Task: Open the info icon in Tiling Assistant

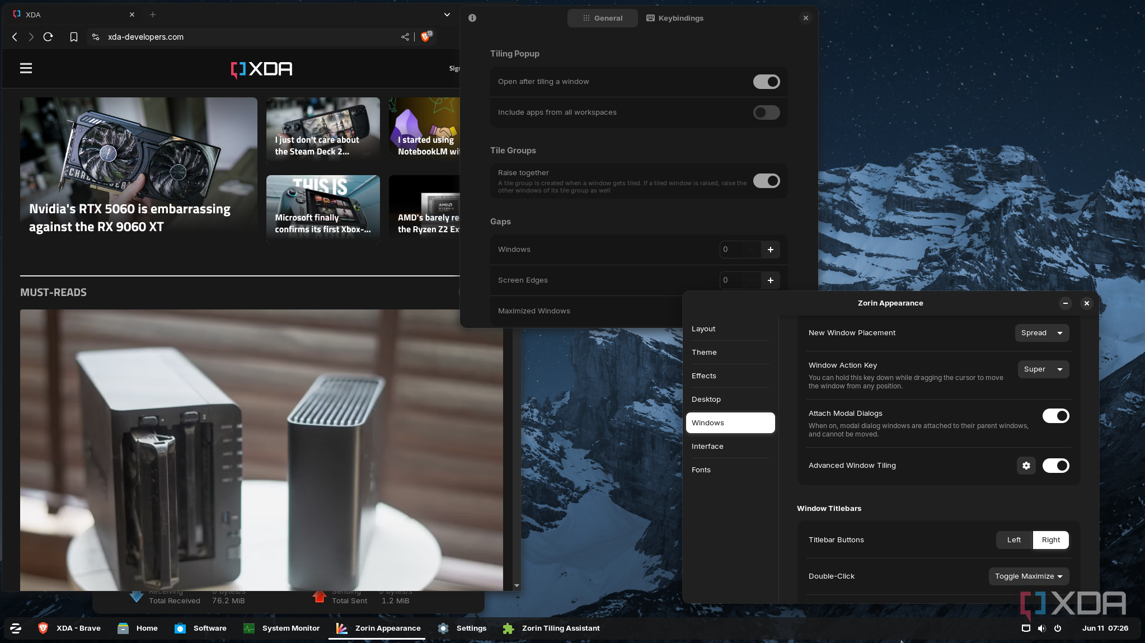Action: 472,18
